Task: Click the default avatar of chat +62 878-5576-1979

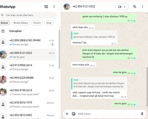Action: point(3,104)
